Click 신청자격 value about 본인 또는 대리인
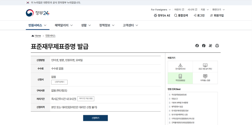The image size is (252, 125). coord(74,107)
